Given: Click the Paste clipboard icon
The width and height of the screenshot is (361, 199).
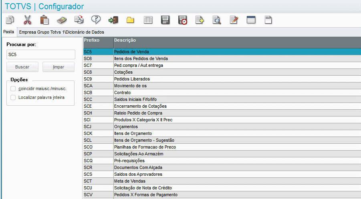Looking at the screenshot, I should coord(44,20).
